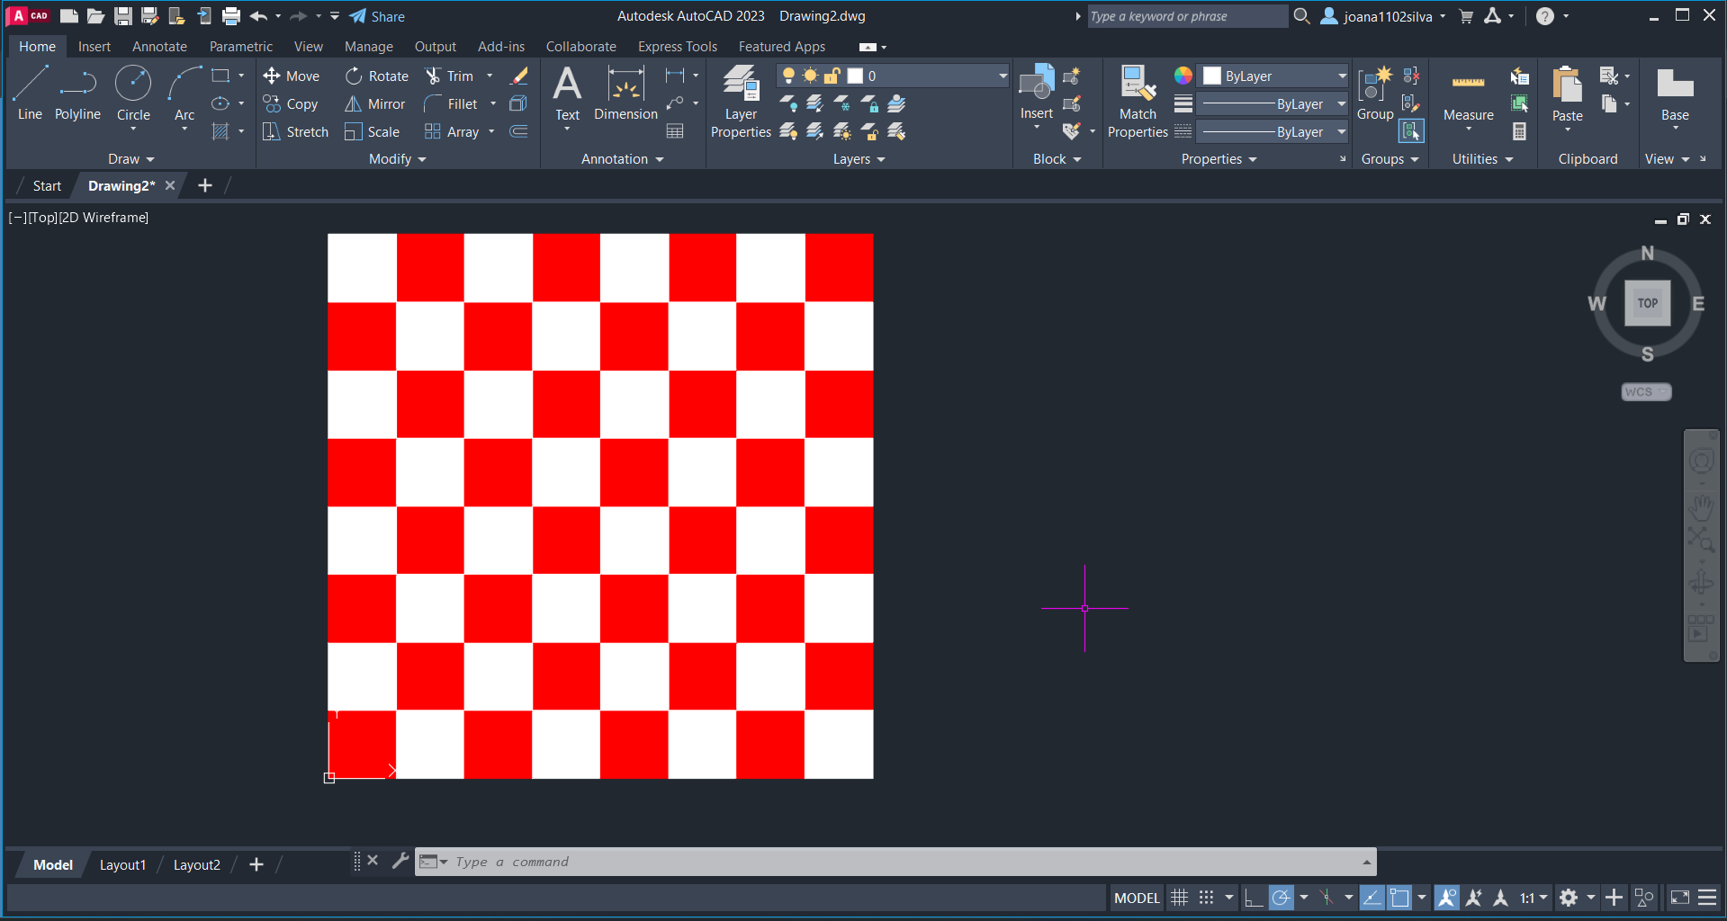Choose the Stretch tool

[x=296, y=132]
